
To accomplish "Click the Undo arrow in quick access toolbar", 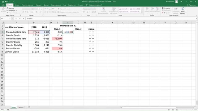I will pyautogui.click(x=6, y=2).
